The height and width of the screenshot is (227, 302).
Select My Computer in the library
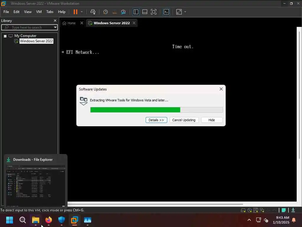pyautogui.click(x=25, y=36)
